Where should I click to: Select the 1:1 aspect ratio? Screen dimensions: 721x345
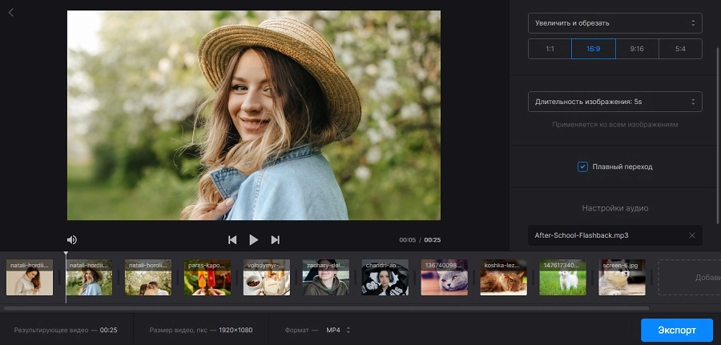point(550,49)
